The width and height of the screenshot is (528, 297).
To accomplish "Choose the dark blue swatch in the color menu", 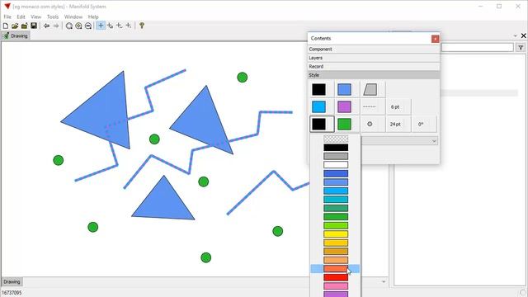I will click(x=336, y=173).
